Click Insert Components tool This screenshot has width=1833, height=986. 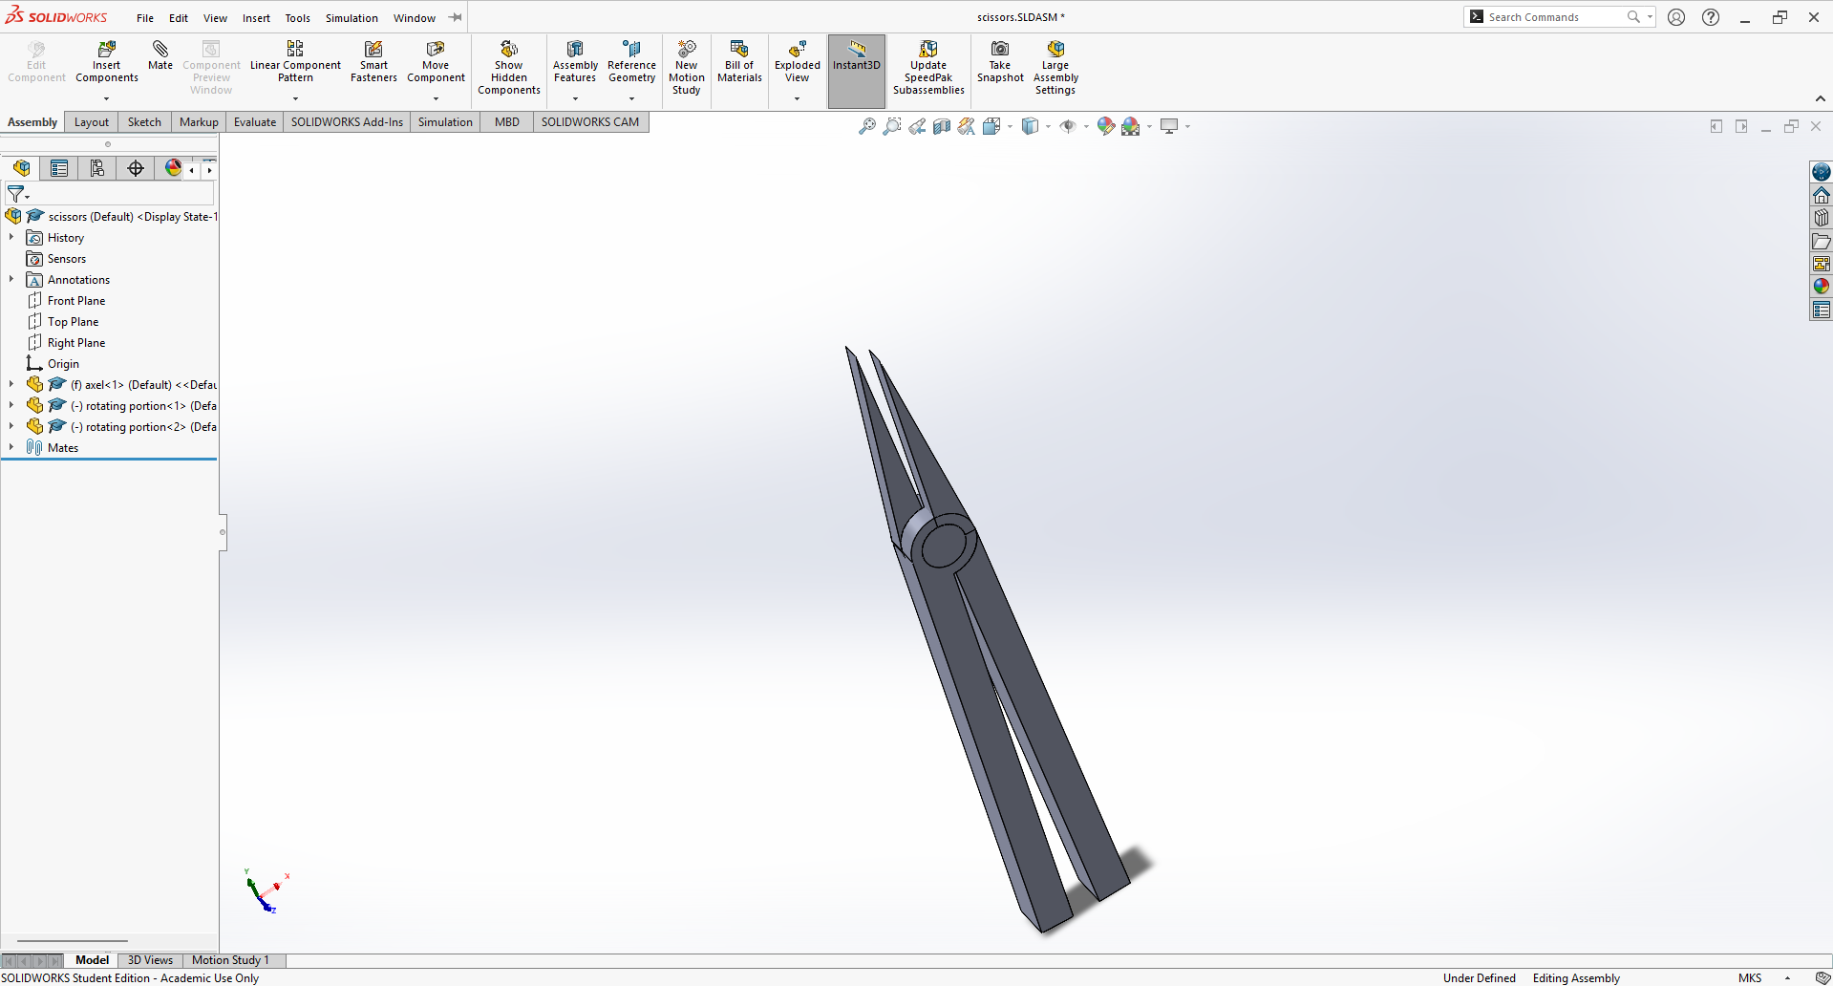pyautogui.click(x=106, y=62)
